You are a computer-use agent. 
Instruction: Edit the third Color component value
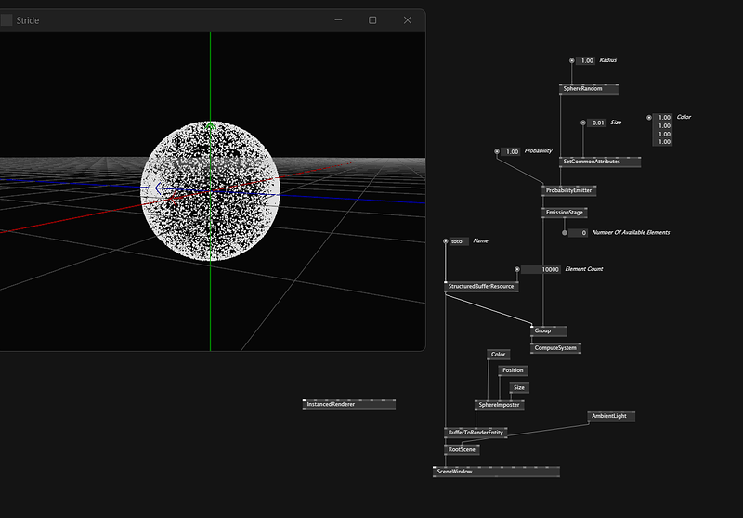click(662, 134)
